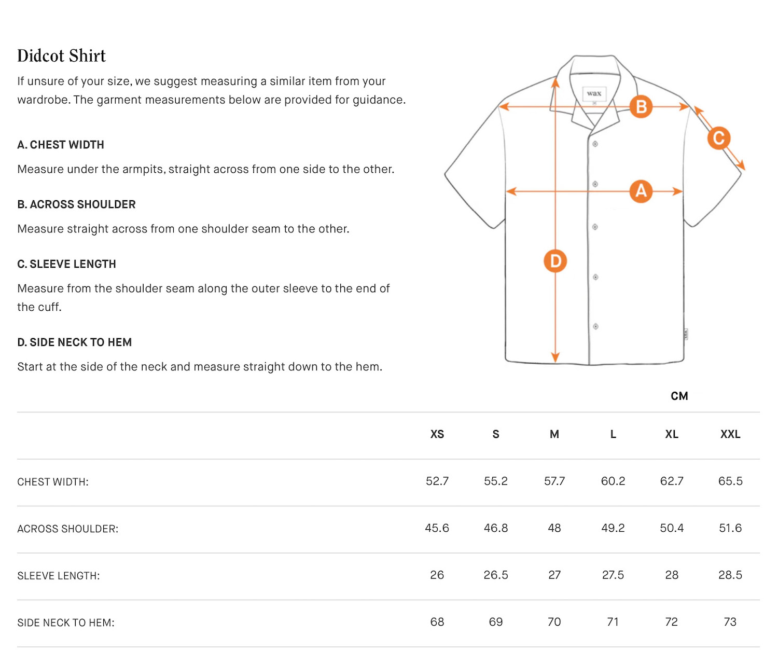This screenshot has height=663, width=778.
Task: Click the 51.6 across shoulder value
Action: pos(730,528)
